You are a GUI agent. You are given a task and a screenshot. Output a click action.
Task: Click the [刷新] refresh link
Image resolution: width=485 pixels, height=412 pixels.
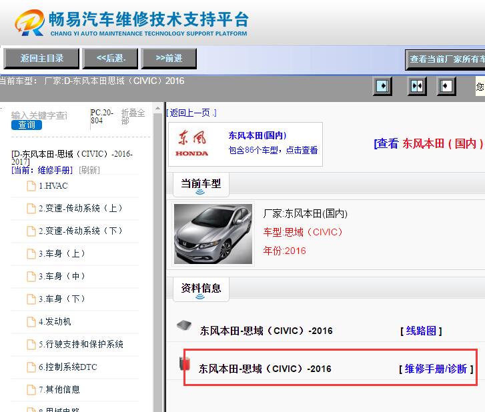point(89,170)
